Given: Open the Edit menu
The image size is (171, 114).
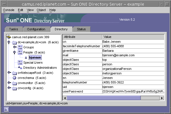Looking at the screenshot, I should (20, 10).
